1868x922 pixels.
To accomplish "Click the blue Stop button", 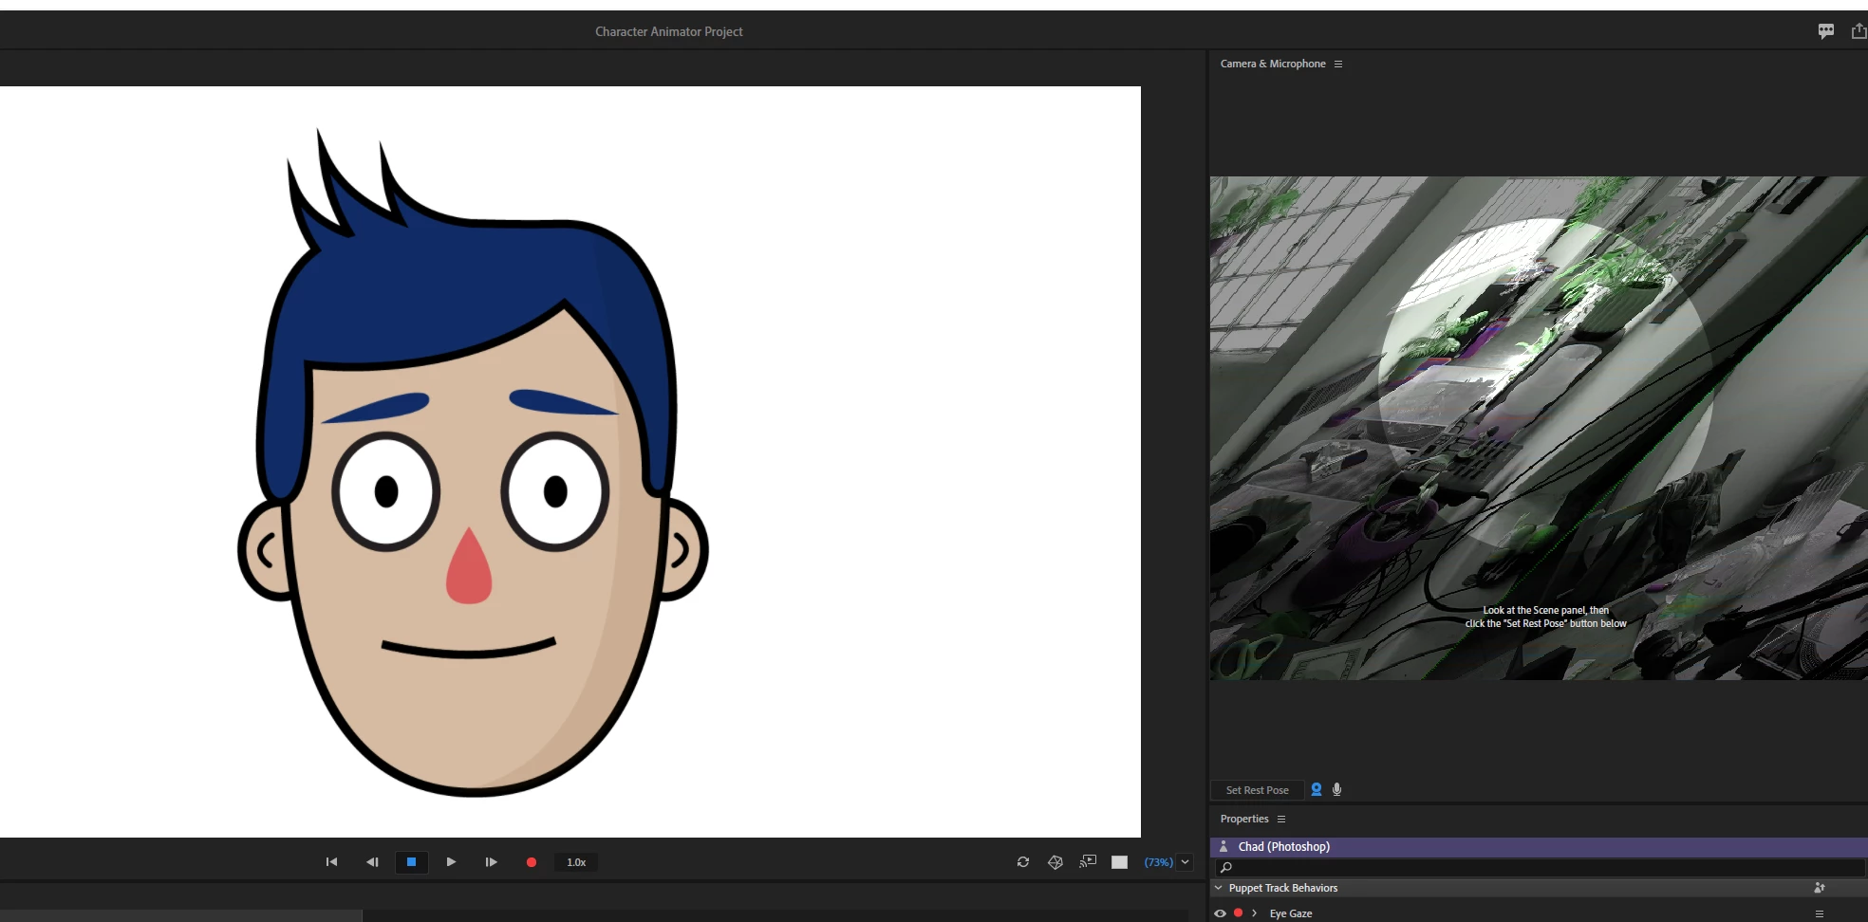I will 411,862.
